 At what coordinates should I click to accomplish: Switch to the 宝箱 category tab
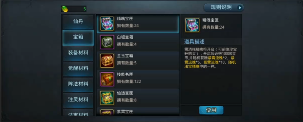tap(78, 37)
